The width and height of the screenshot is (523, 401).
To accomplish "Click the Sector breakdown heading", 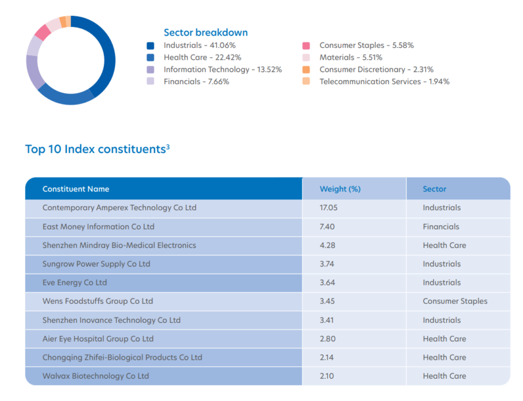I will (206, 33).
